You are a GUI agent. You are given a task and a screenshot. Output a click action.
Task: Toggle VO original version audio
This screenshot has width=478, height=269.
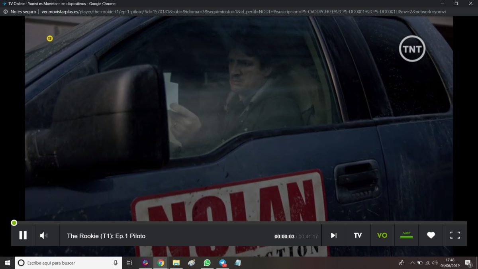tap(382, 236)
